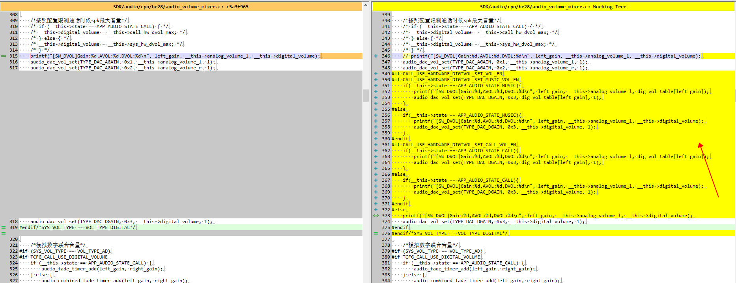Viewport: 736px width, 283px height.
Task: Click '#if CALL_USE_HARDWARE_DIGIVOL_SET_VOL_EN' on line 349
Action: [447, 74]
